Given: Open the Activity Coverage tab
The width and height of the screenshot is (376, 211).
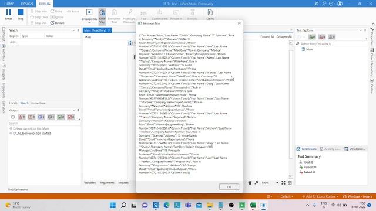Looking at the screenshot, I should 330,149.
